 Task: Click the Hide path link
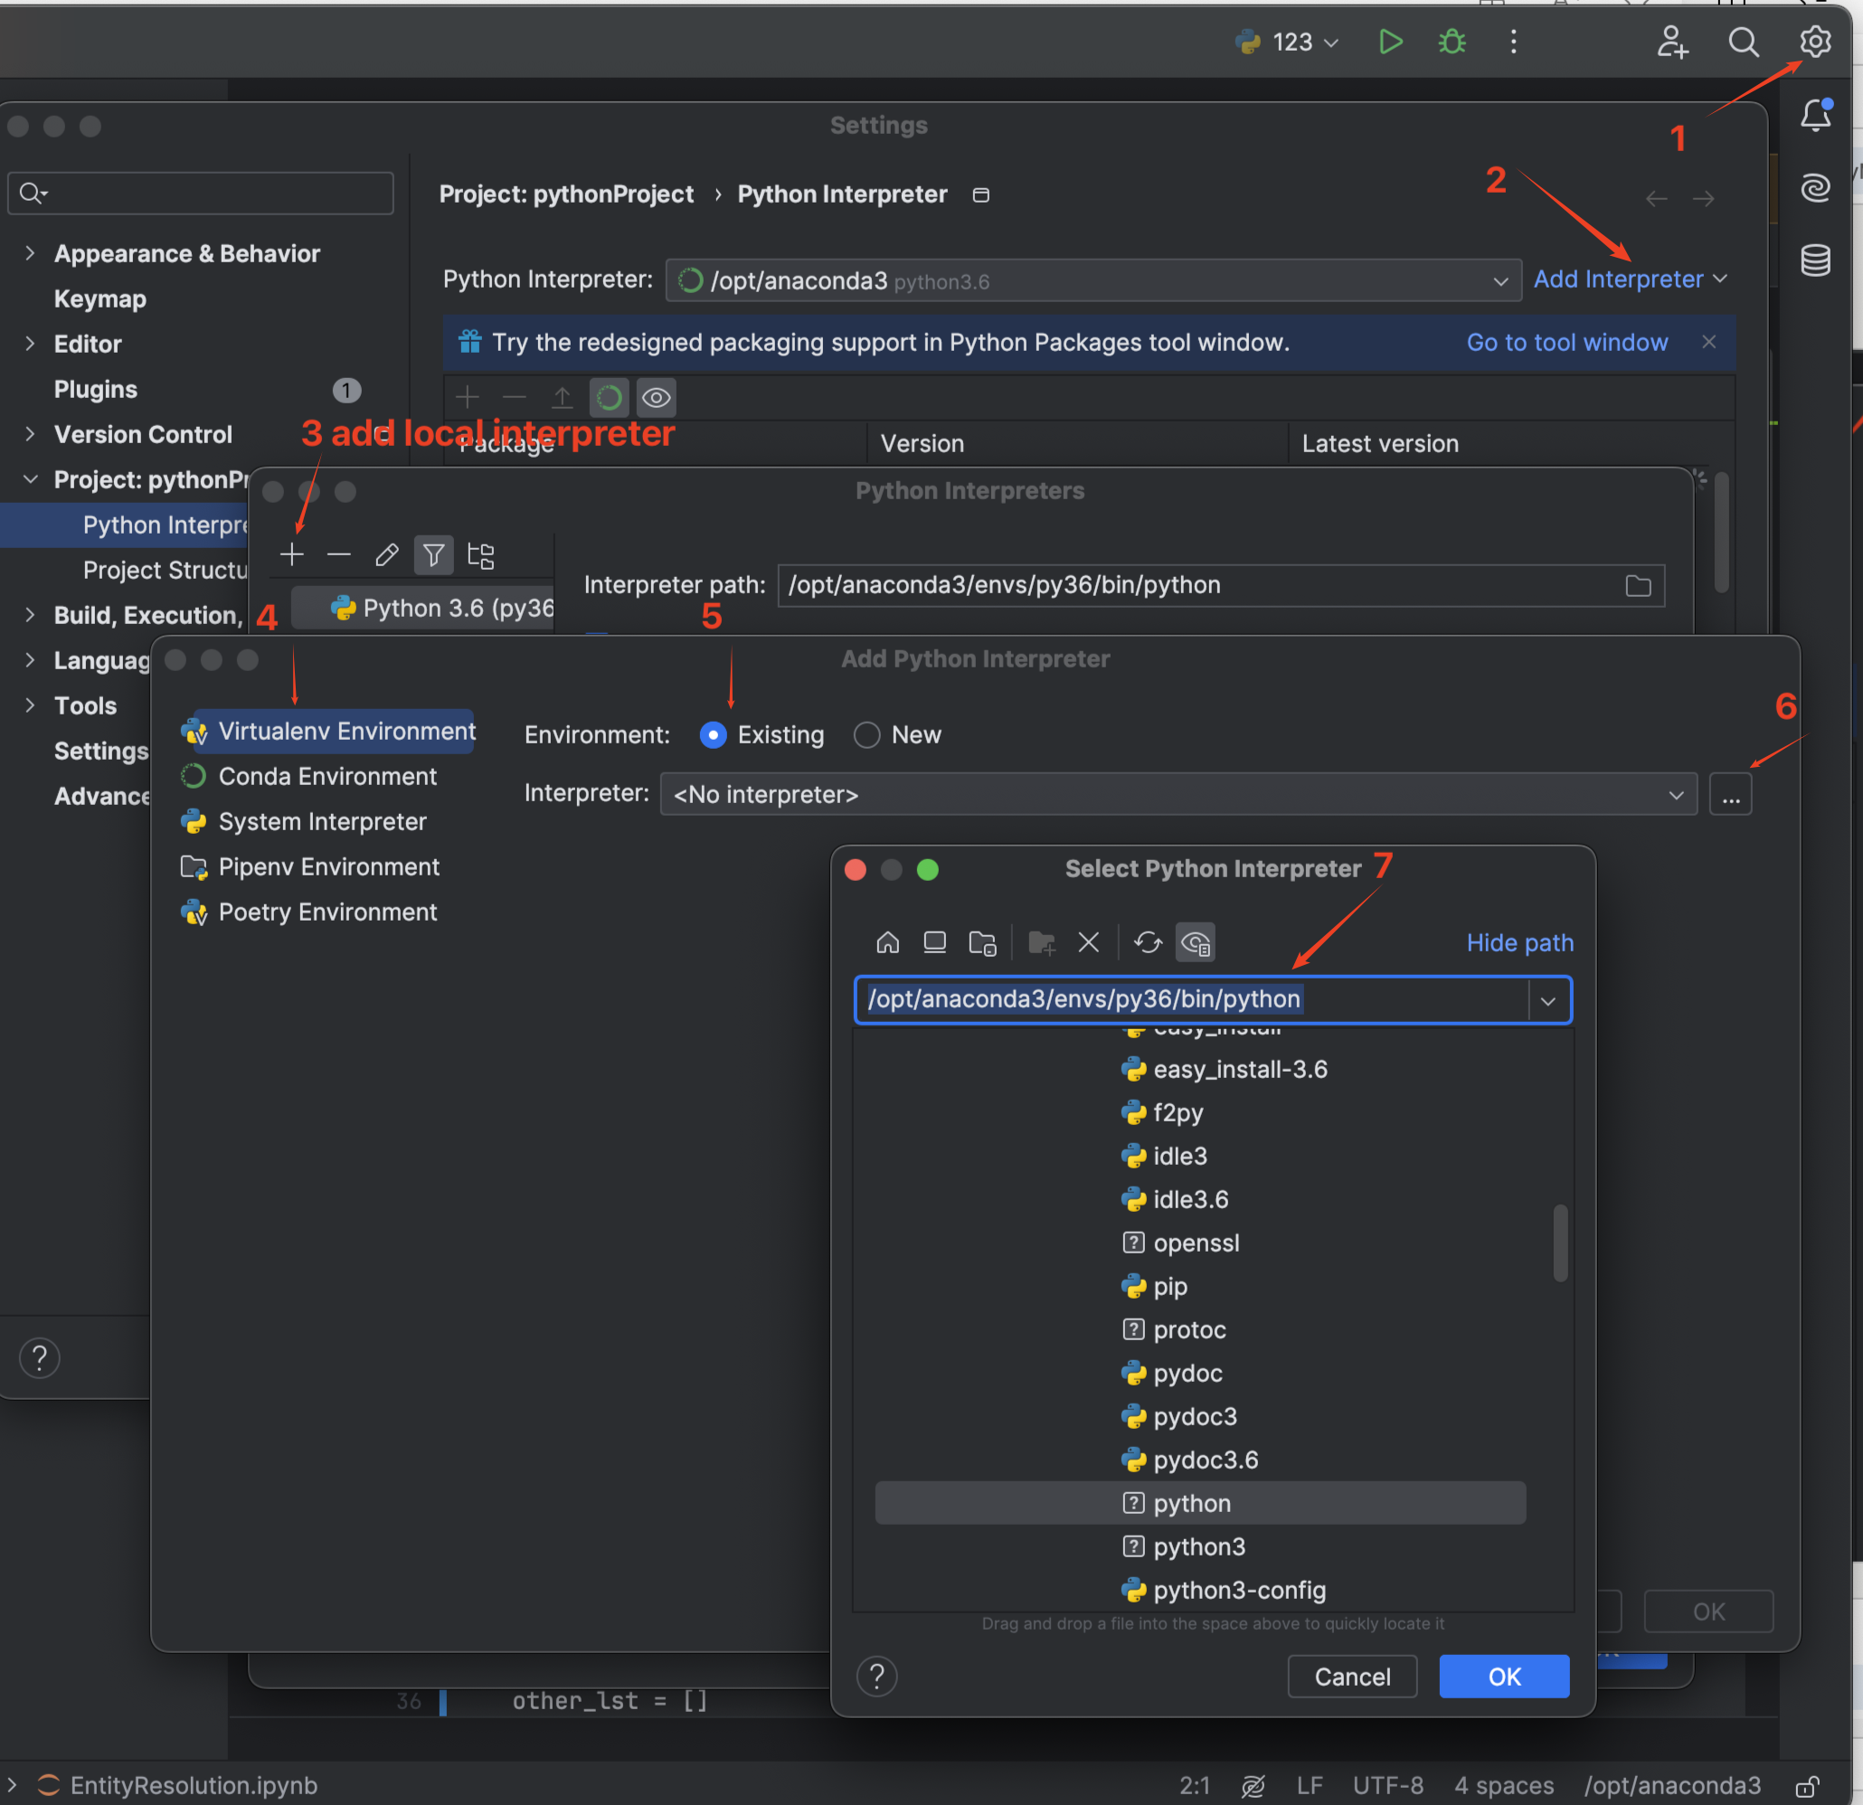(x=1519, y=942)
